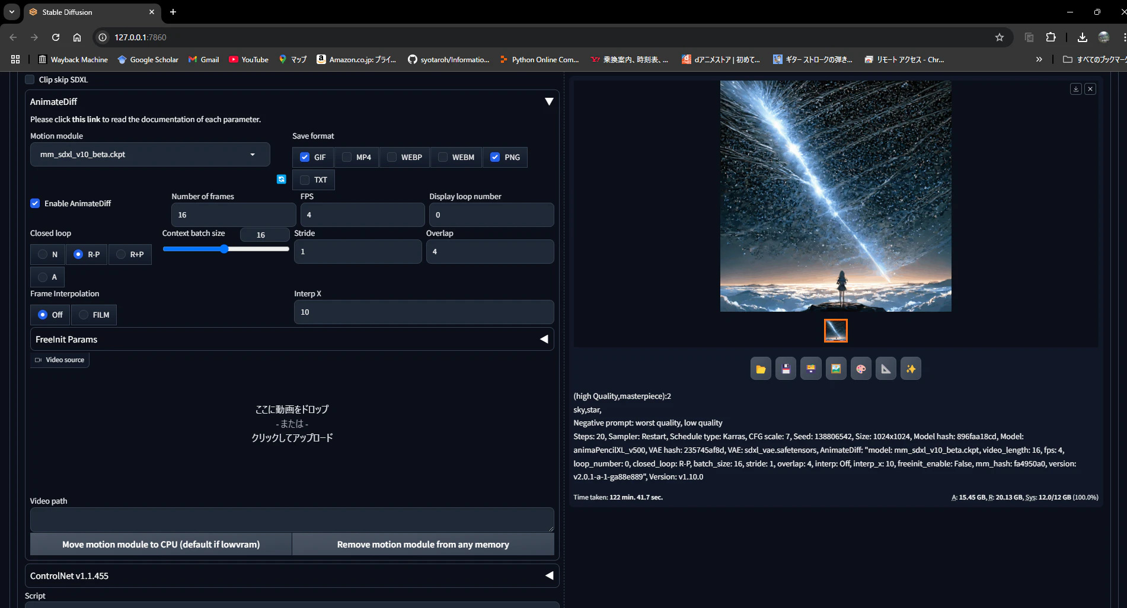Image resolution: width=1127 pixels, height=608 pixels.
Task: Click the sparkle upscale icon
Action: 911,369
